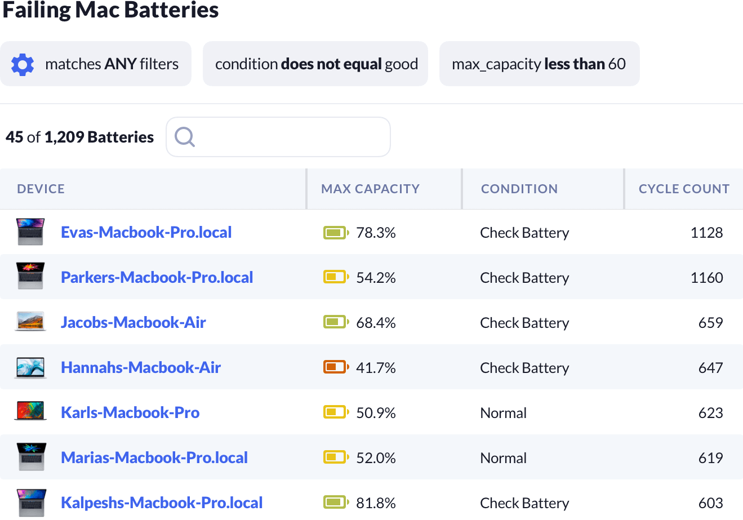This screenshot has height=520, width=743.
Task: Sort by the Device column header
Action: pyautogui.click(x=41, y=189)
